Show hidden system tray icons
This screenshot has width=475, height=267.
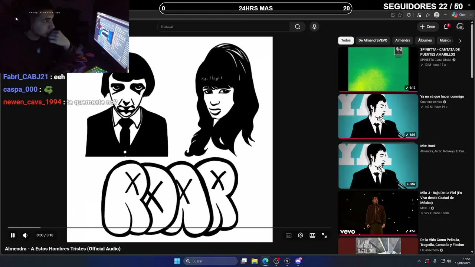(x=419, y=261)
